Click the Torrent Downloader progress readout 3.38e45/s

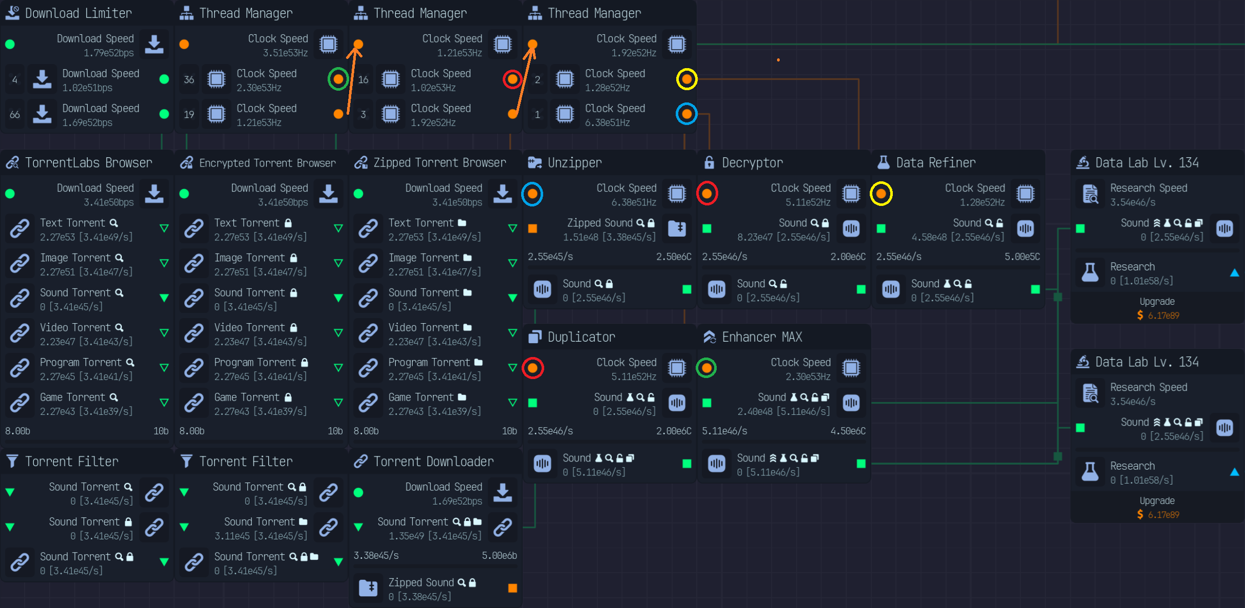point(376,555)
